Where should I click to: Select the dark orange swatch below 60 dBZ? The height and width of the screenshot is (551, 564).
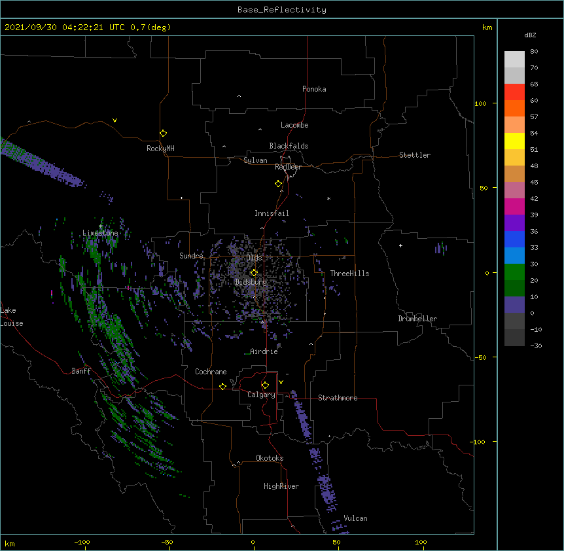coord(514,108)
